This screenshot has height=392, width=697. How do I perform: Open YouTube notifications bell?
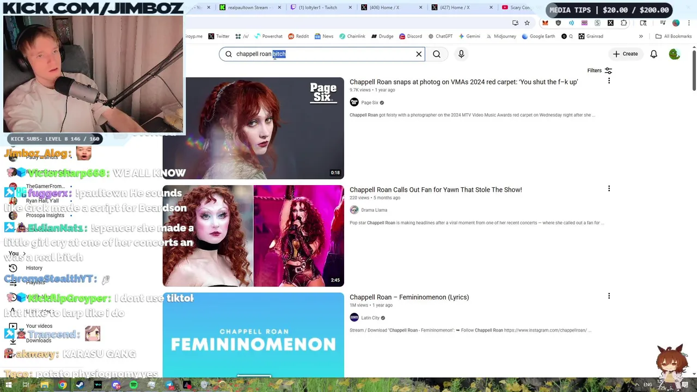tap(653, 54)
